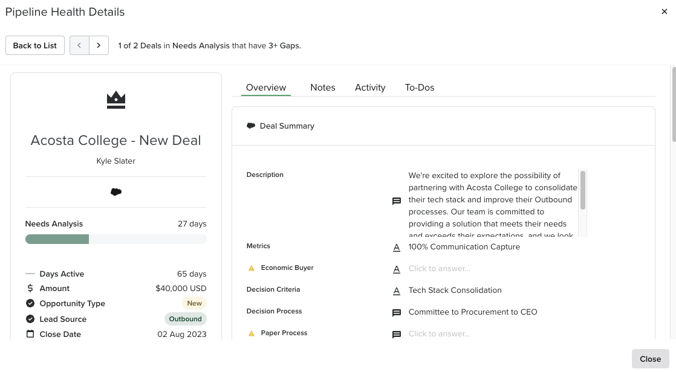The height and width of the screenshot is (372, 676).
Task: Click to answer the Economic Buyer field
Action: click(440, 268)
